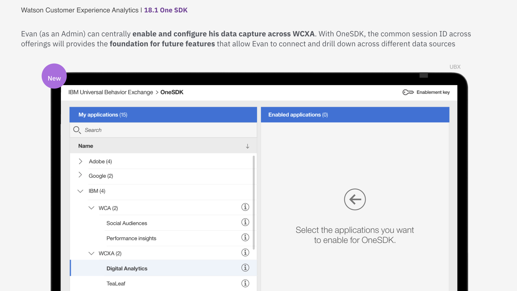
Task: Click the Enablement key icon
Action: tap(408, 92)
